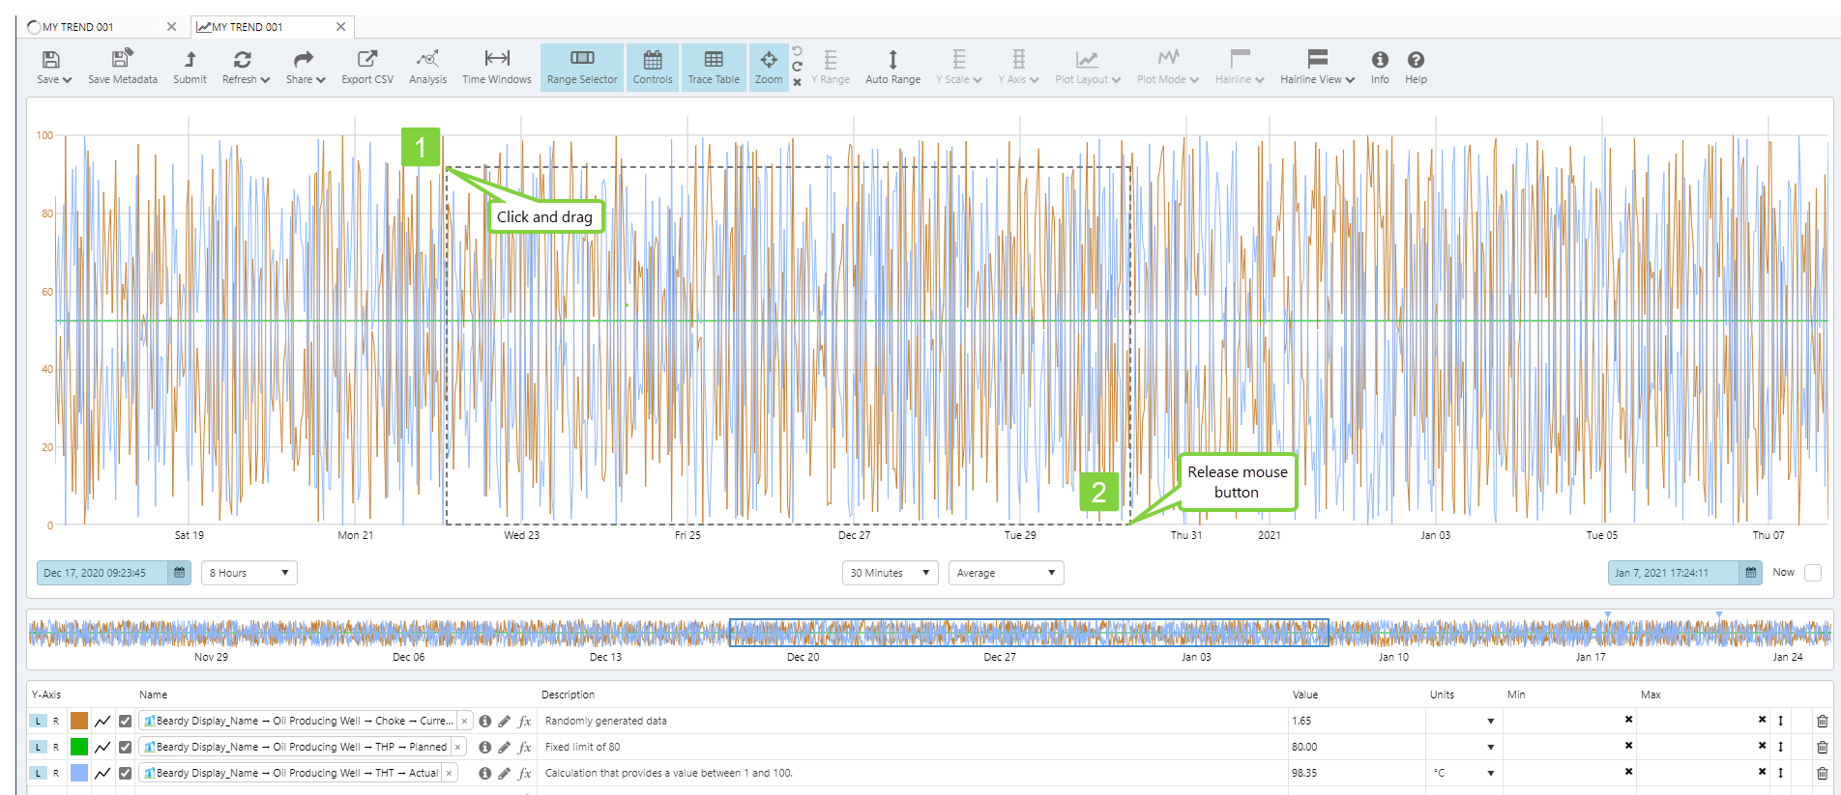
Task: Open the 8 Hours duration dropdown
Action: click(248, 573)
